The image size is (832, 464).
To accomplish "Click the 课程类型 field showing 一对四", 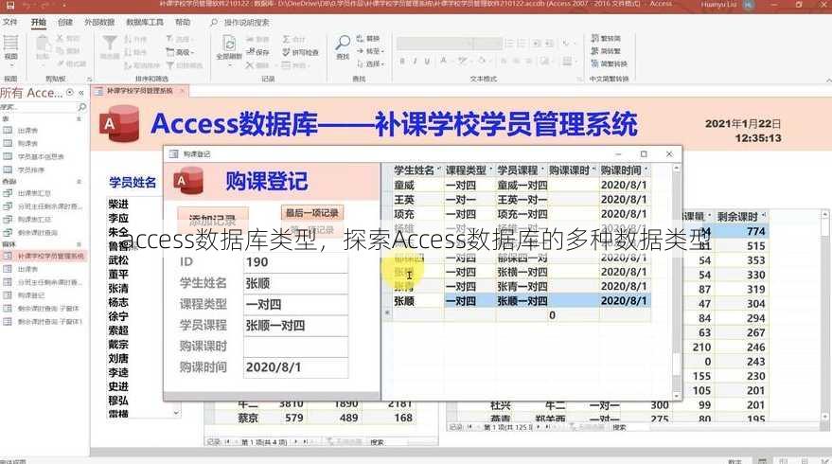I will pos(295,305).
